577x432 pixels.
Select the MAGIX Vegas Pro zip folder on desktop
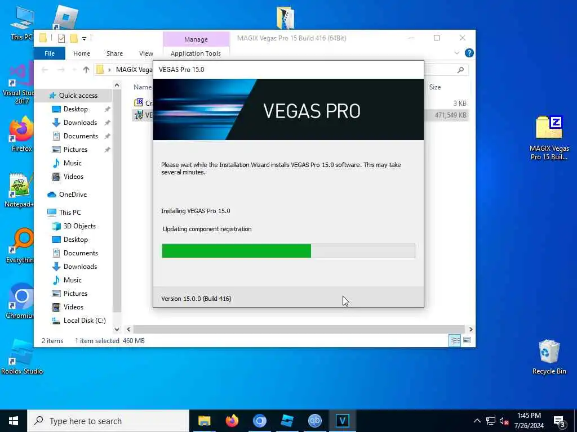pyautogui.click(x=549, y=138)
